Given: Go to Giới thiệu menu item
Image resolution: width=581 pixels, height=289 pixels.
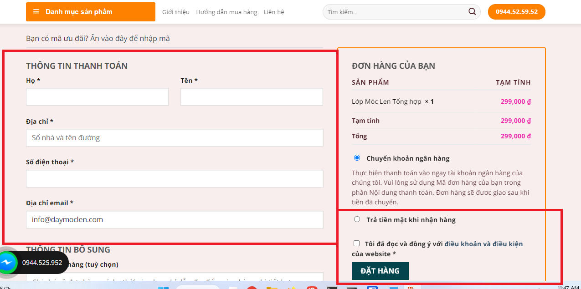Looking at the screenshot, I should click(x=175, y=12).
